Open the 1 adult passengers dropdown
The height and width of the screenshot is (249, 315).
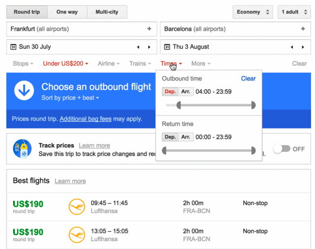(x=294, y=12)
